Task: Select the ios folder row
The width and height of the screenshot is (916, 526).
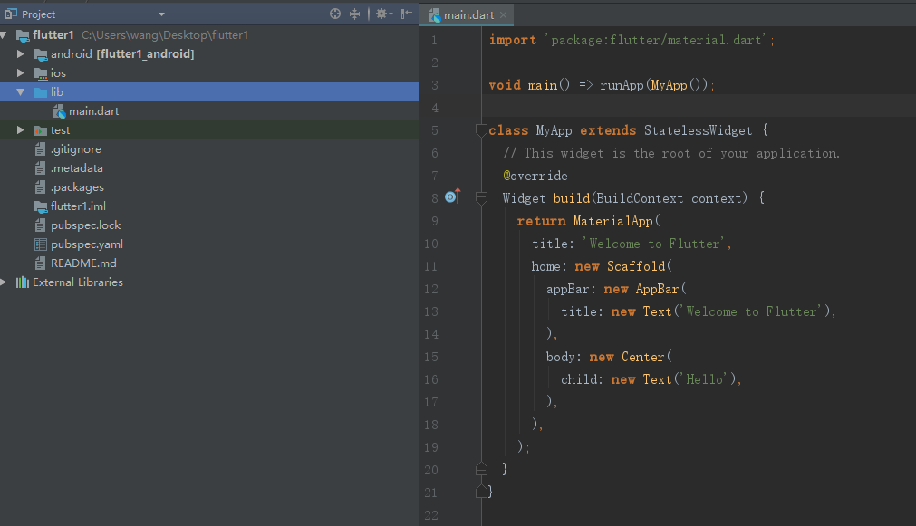Action: [209, 73]
